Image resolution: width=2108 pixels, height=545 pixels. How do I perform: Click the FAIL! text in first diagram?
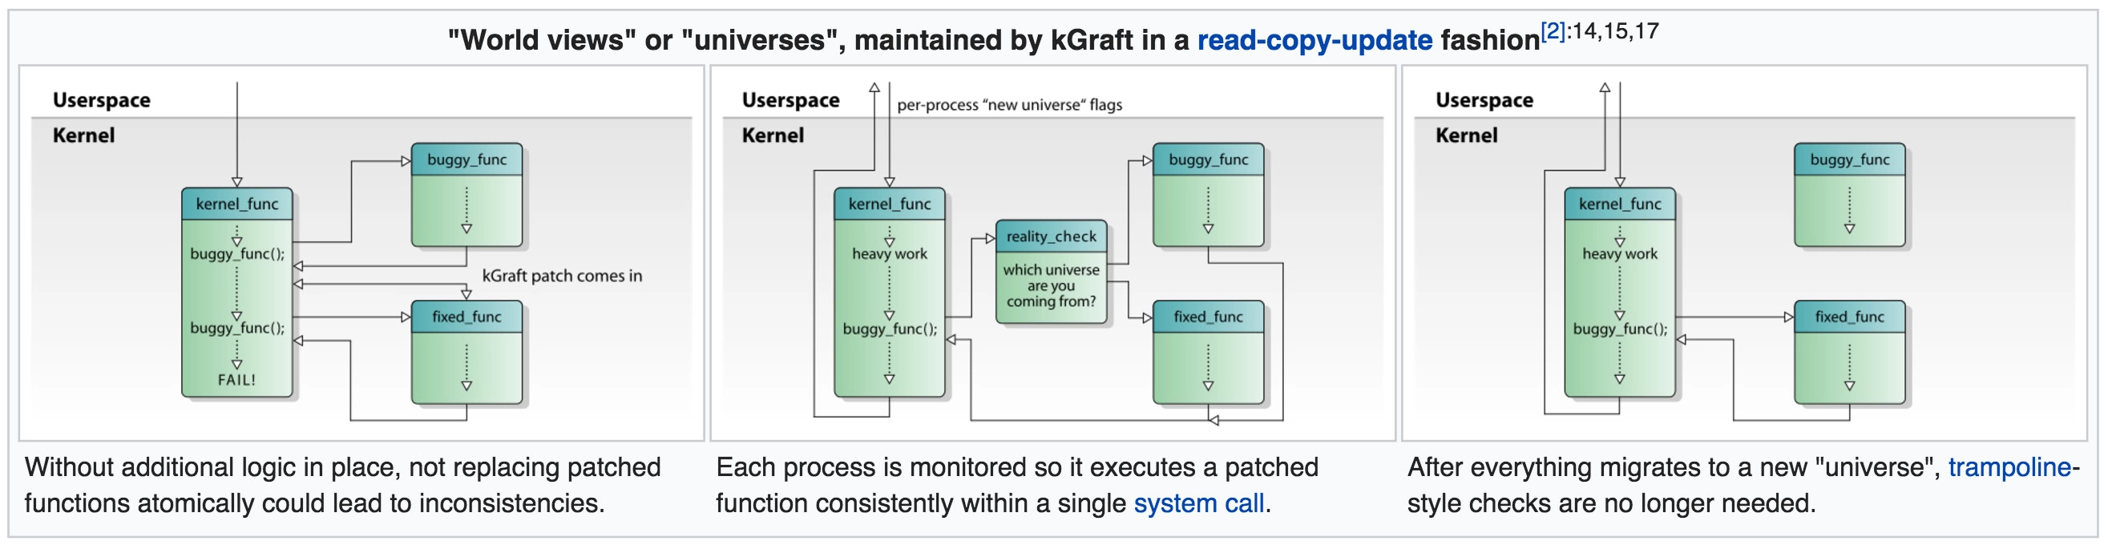click(236, 380)
